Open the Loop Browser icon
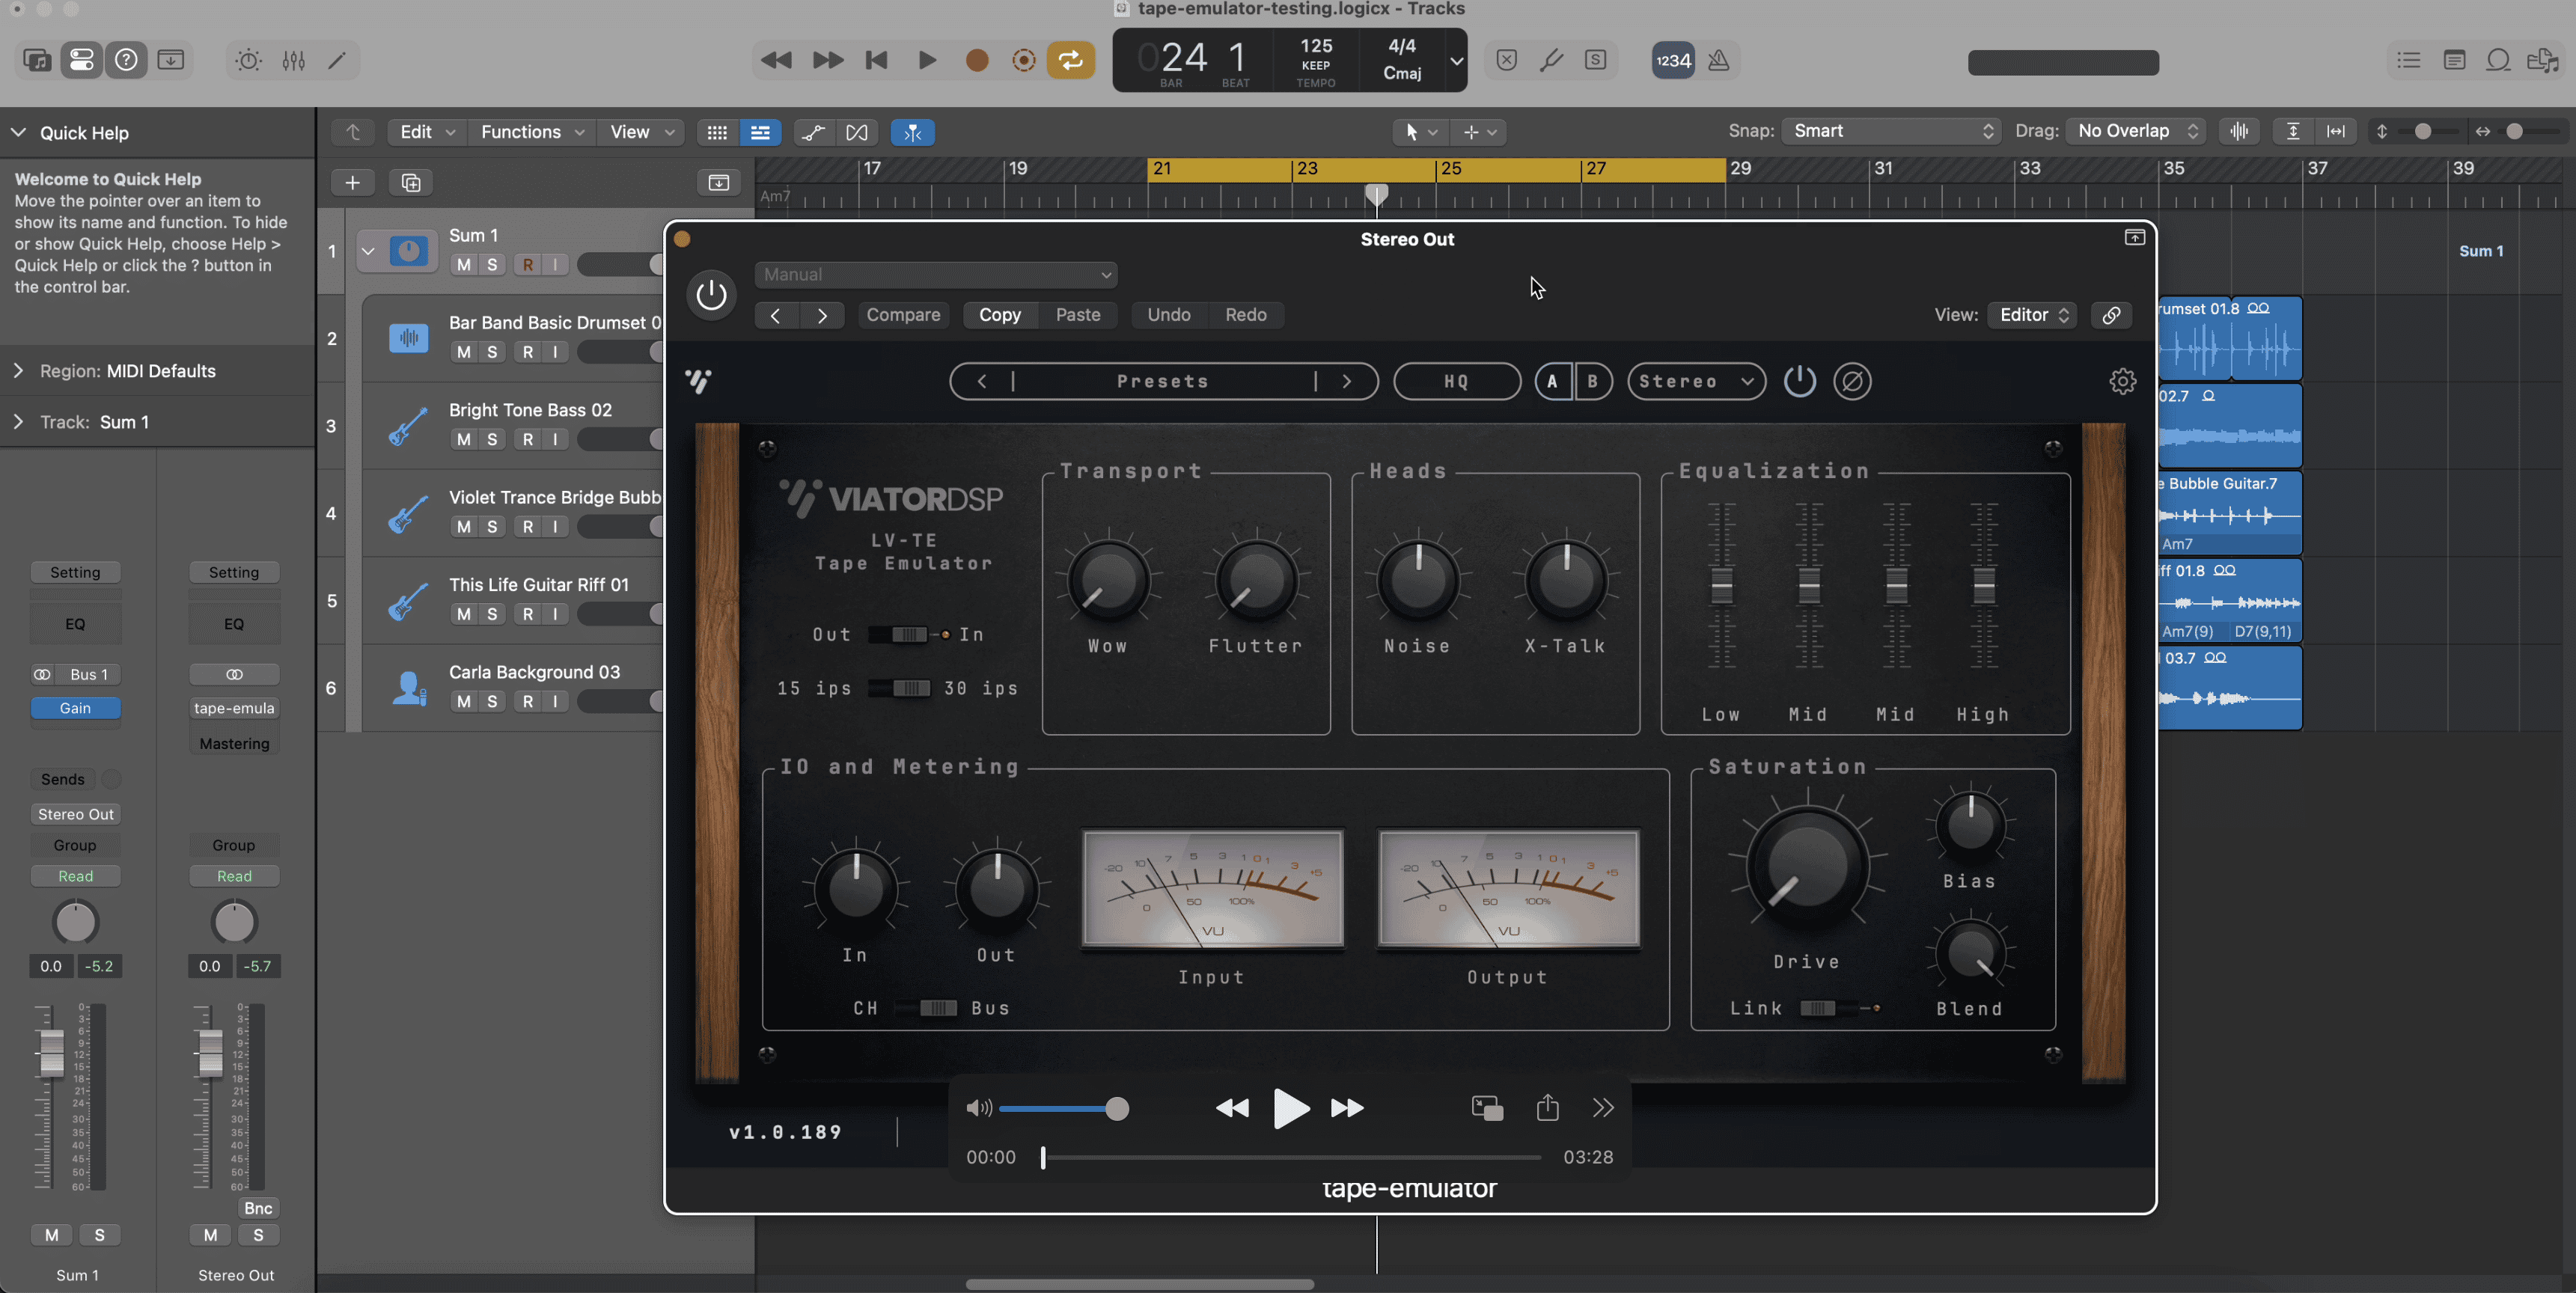 point(2498,61)
